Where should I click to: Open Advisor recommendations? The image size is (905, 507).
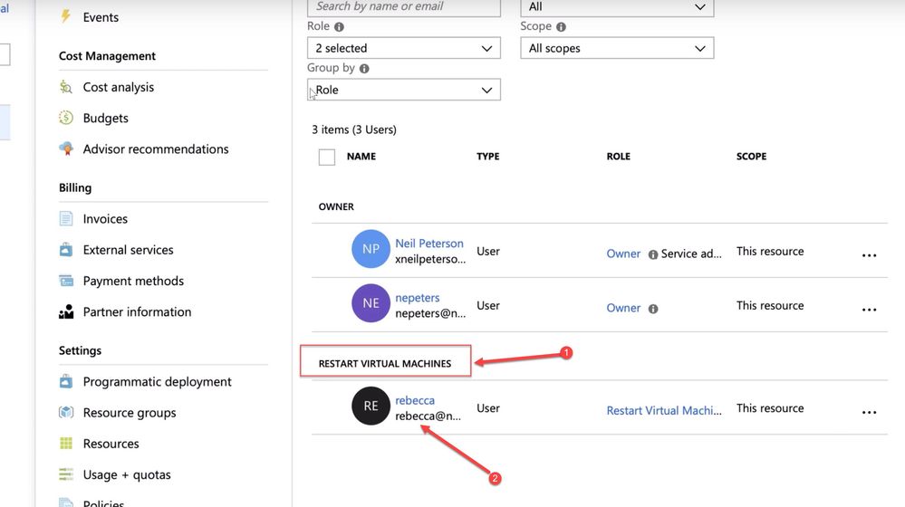(156, 149)
